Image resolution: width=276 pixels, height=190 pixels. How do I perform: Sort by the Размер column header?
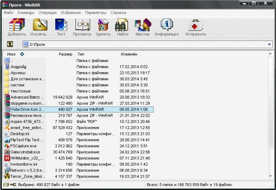(61, 54)
